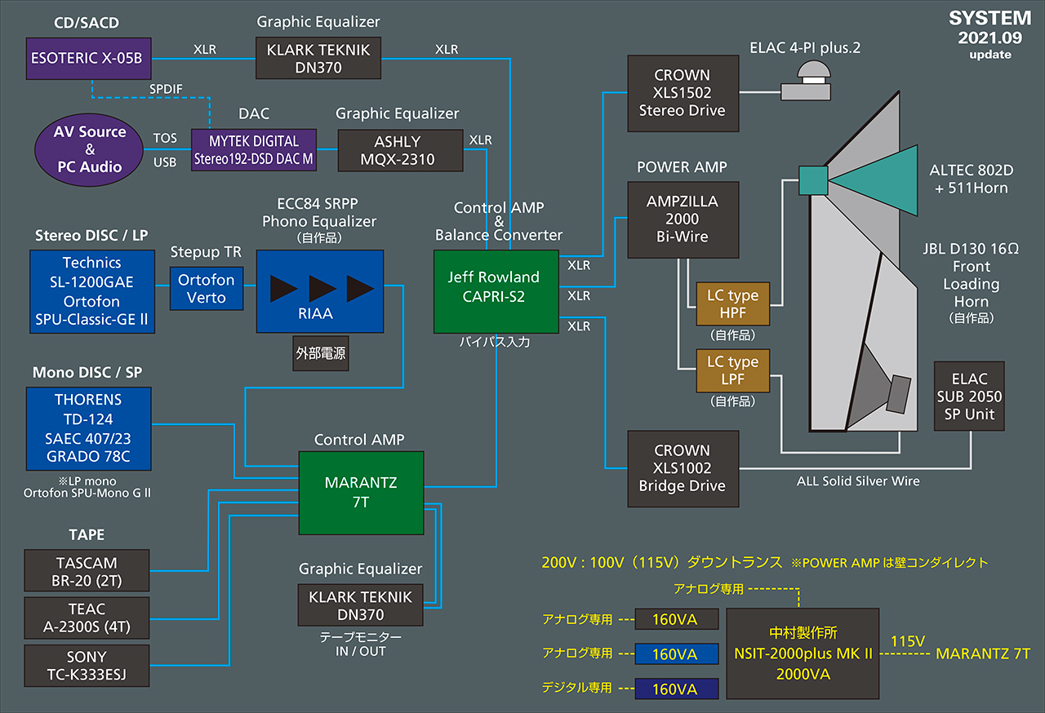
Task: Click the SPDIF connection label
Action: tap(167, 90)
